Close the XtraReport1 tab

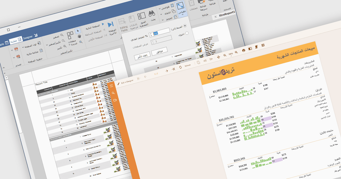pyautogui.click(x=215, y=17)
